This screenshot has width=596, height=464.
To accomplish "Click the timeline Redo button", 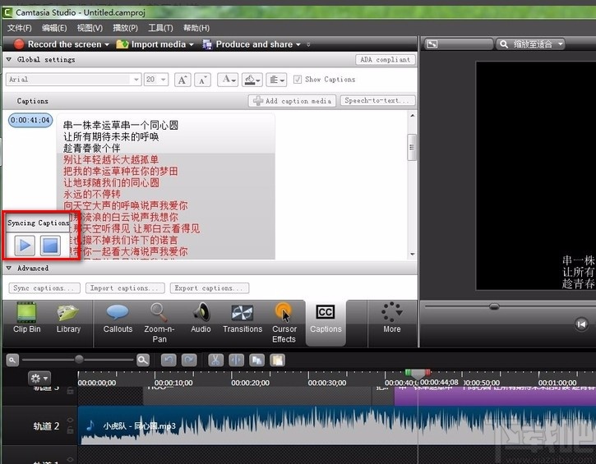I will point(189,360).
